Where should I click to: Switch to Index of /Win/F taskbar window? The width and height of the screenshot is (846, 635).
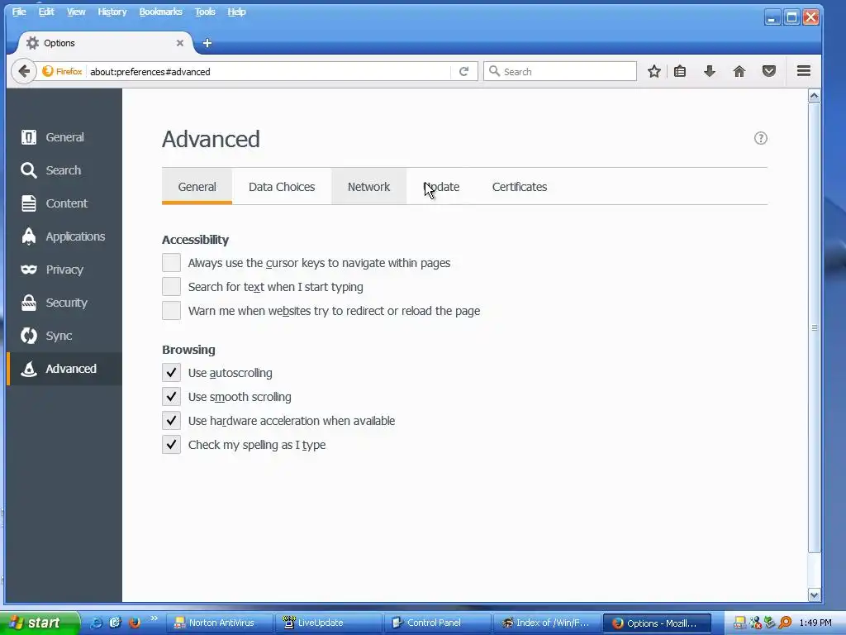pyautogui.click(x=547, y=623)
